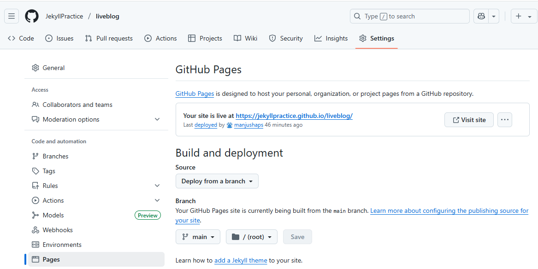Click the Visit site button
Image resolution: width=538 pixels, height=269 pixels.
(469, 120)
